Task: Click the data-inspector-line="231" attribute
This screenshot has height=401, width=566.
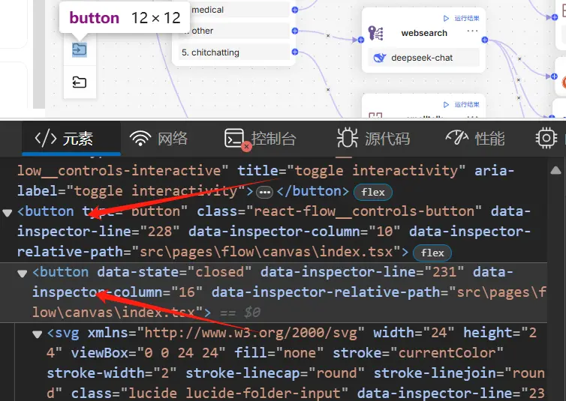Action: pyautogui.click(x=362, y=271)
